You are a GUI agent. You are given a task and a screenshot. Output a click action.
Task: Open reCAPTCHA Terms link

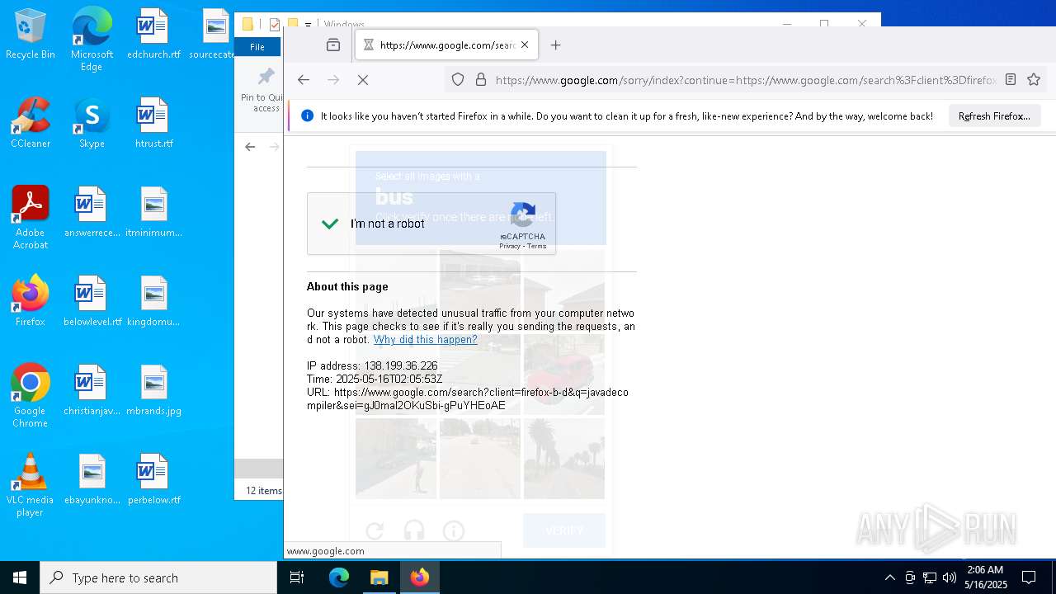pyautogui.click(x=537, y=247)
